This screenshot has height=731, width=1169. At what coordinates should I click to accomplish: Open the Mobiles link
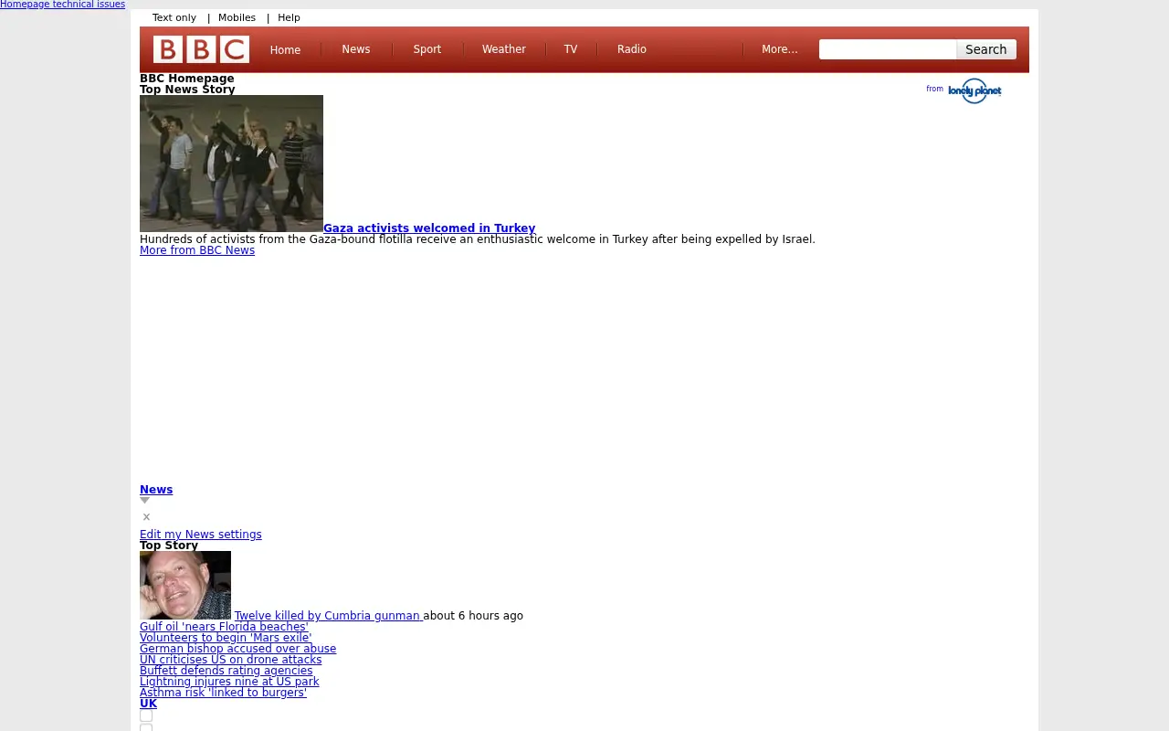tap(237, 17)
